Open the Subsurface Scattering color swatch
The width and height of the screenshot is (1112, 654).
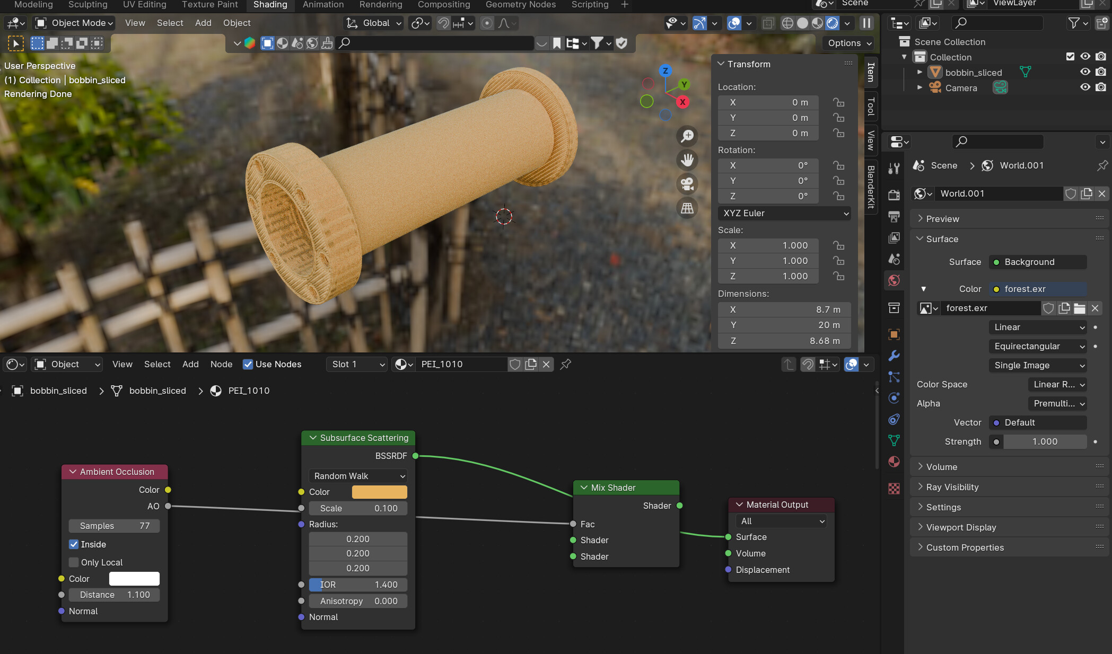coord(380,492)
